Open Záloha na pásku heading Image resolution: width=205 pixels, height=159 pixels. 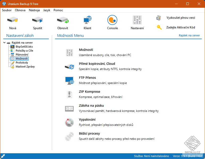(91, 105)
